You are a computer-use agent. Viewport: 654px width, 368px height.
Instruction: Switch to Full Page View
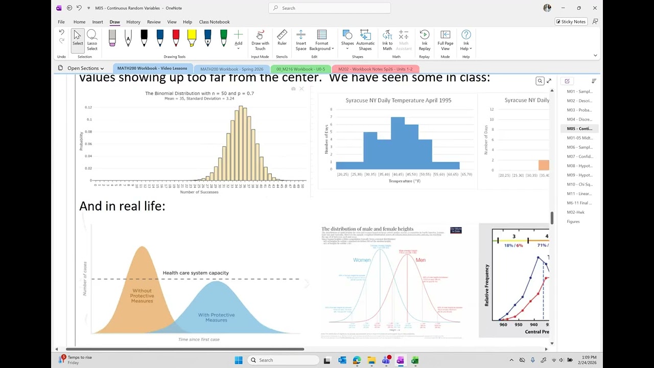pyautogui.click(x=446, y=40)
